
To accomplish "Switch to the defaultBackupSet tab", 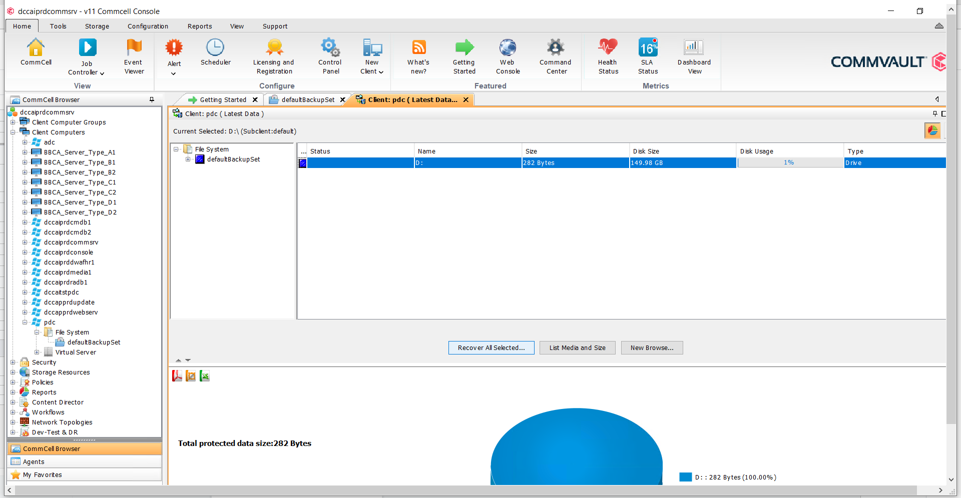I will pos(307,99).
